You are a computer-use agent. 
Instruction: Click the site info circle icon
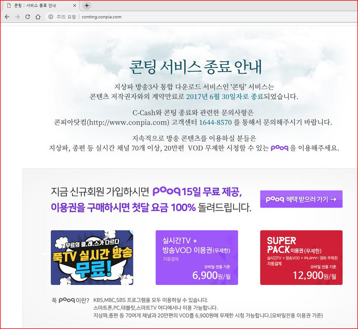pyautogui.click(x=51, y=17)
